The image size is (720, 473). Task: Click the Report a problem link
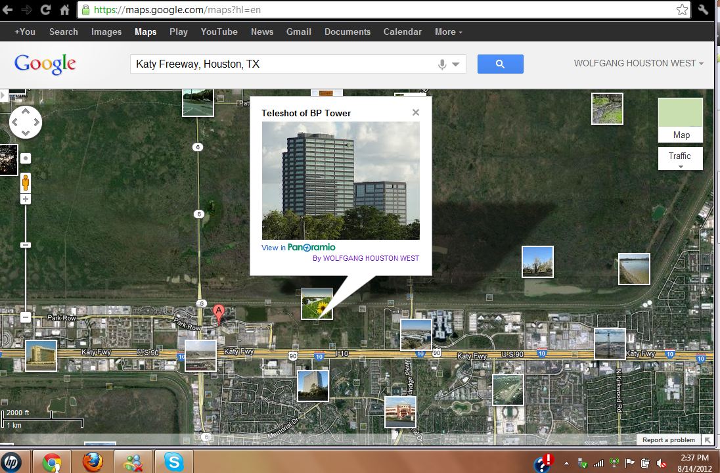pyautogui.click(x=669, y=440)
